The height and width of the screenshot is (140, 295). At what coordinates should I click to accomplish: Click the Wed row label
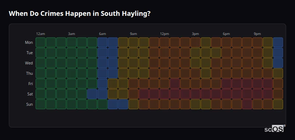pyautogui.click(x=29, y=63)
